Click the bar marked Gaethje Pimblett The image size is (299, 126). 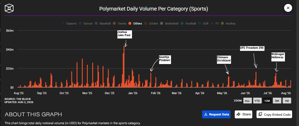tap(151, 80)
